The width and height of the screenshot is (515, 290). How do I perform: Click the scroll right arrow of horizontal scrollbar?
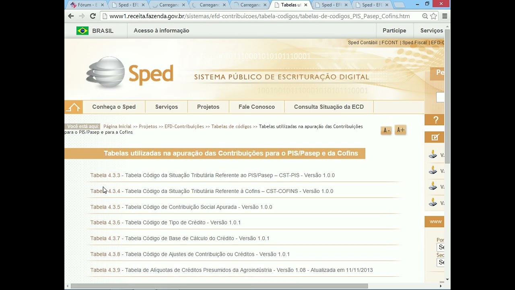[441, 286]
